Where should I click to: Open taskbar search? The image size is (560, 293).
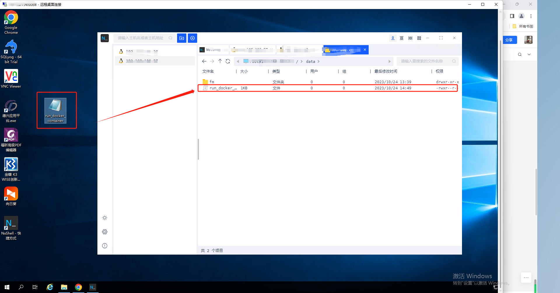point(21,287)
